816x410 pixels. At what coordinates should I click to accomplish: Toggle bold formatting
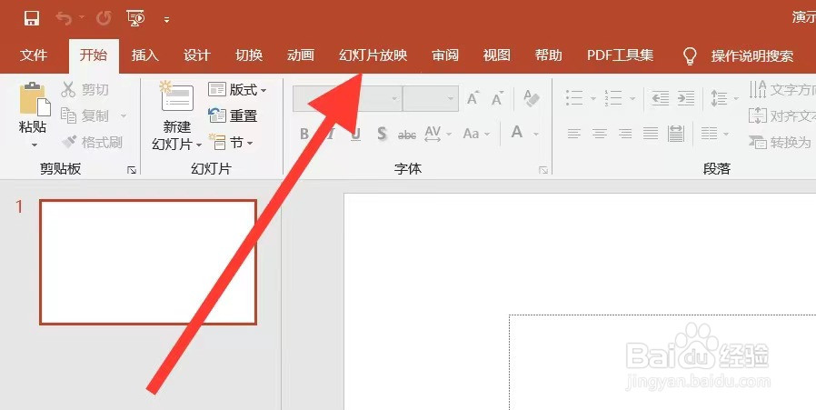point(304,134)
